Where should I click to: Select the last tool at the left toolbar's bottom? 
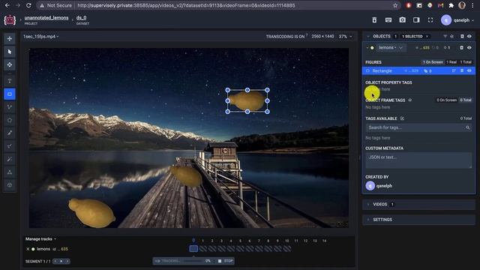(x=10, y=185)
